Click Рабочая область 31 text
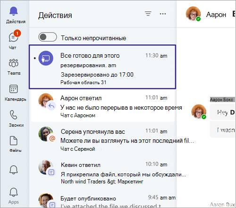 click(x=84, y=82)
